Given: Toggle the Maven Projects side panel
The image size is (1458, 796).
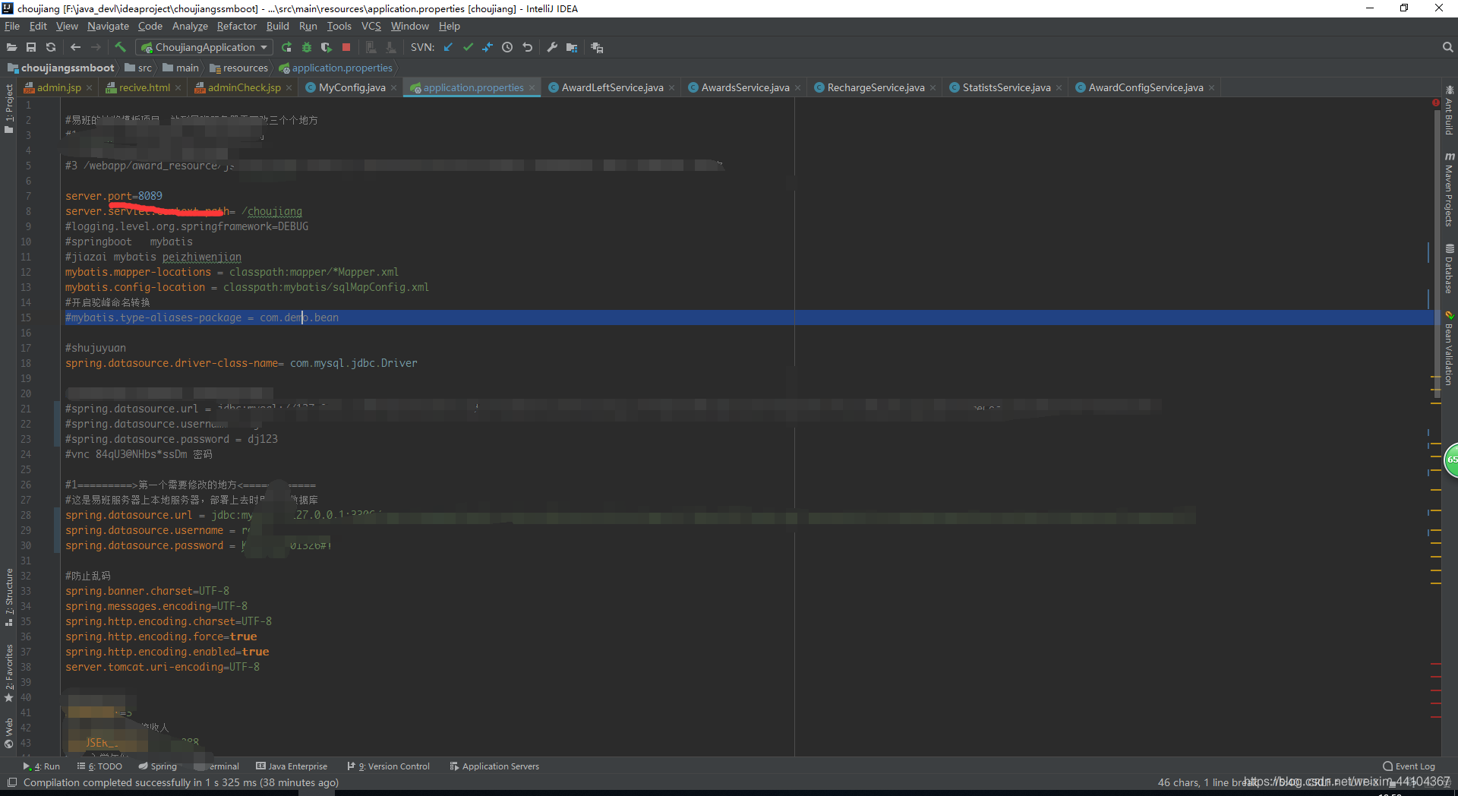Looking at the screenshot, I should pyautogui.click(x=1449, y=189).
